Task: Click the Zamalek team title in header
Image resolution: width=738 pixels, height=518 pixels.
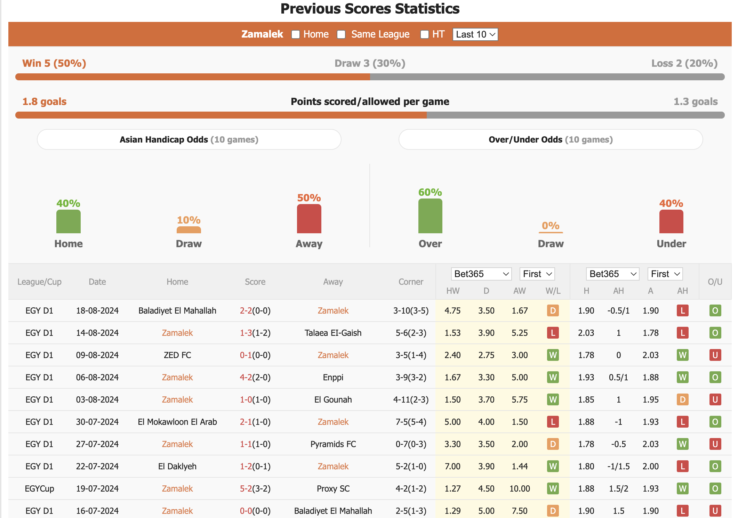Action: 262,34
